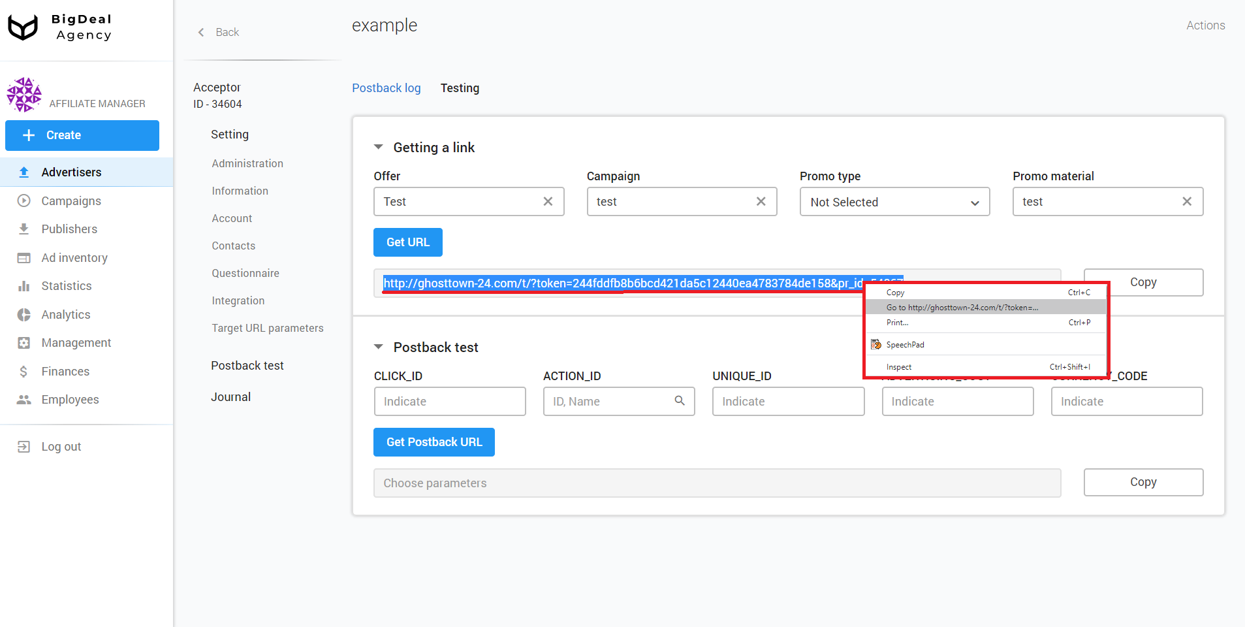Open the Management section
The width and height of the screenshot is (1245, 627).
pos(76,342)
